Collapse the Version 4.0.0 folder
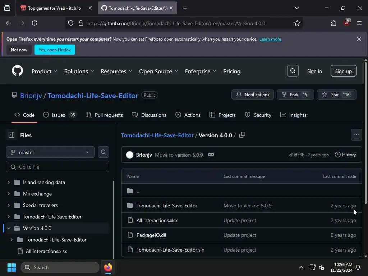 point(9,228)
